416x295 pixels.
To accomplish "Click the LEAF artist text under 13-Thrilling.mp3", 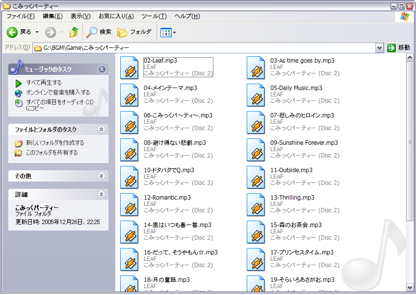I will [x=277, y=204].
